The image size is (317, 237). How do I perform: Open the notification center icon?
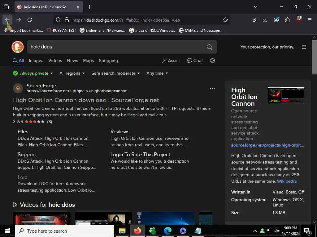307,231
